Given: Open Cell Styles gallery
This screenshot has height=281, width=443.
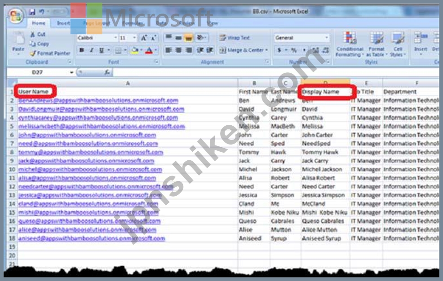Looking at the screenshot, I should click(x=398, y=44).
